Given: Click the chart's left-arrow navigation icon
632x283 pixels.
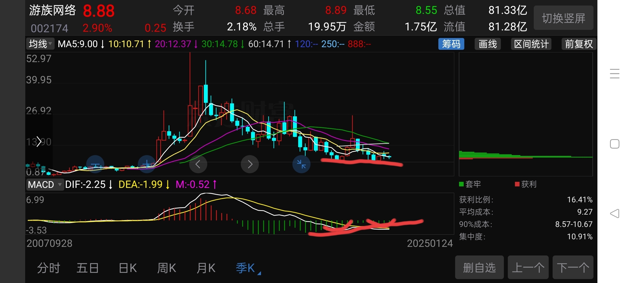Looking at the screenshot, I should [198, 164].
